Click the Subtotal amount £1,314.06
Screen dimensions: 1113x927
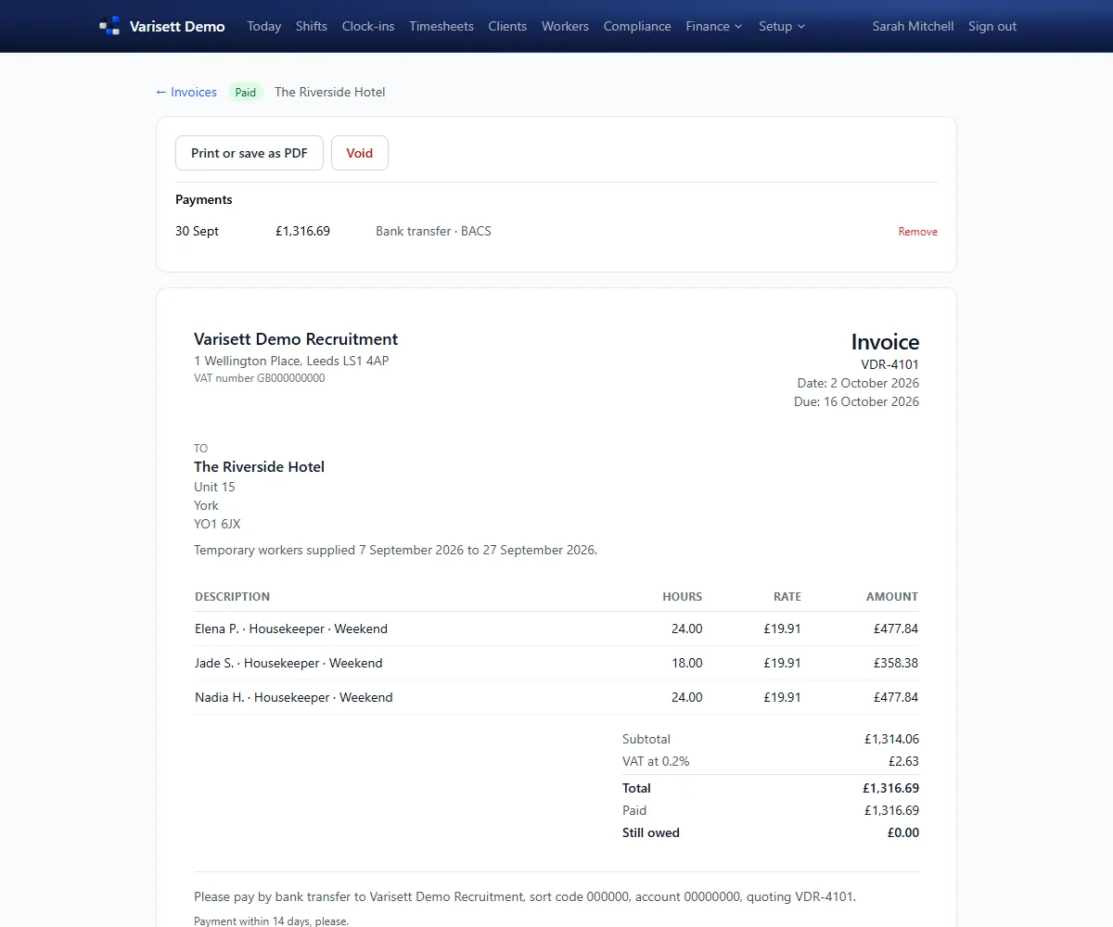pyautogui.click(x=891, y=739)
